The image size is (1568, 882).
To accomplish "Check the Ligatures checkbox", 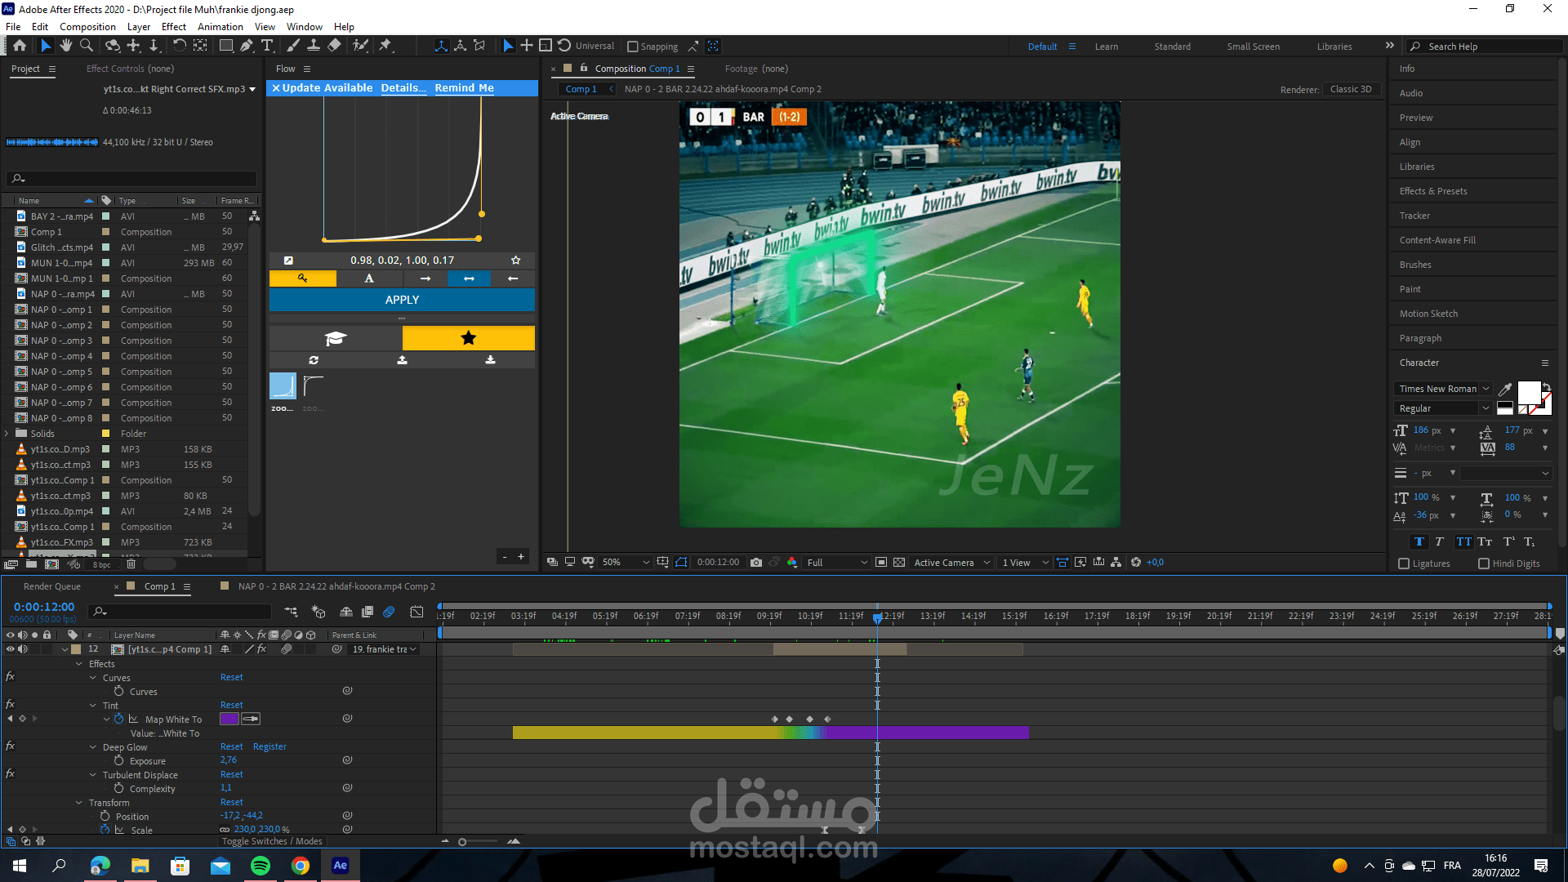I will [x=1404, y=563].
